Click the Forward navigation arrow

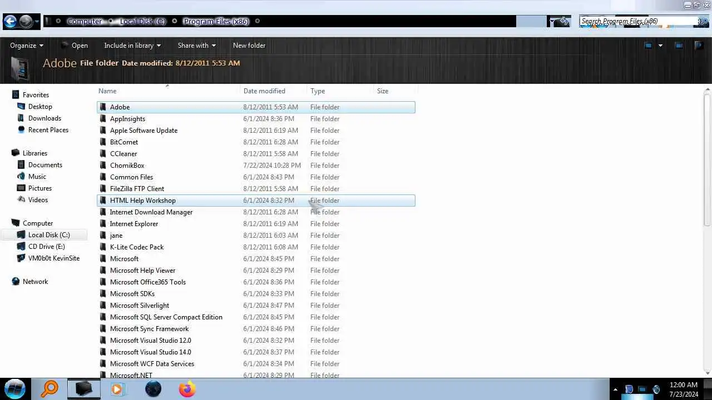coord(26,22)
